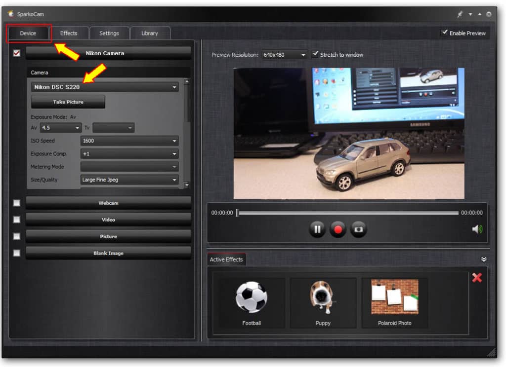
Task: Click the pin icon in title bar
Action: [x=460, y=14]
